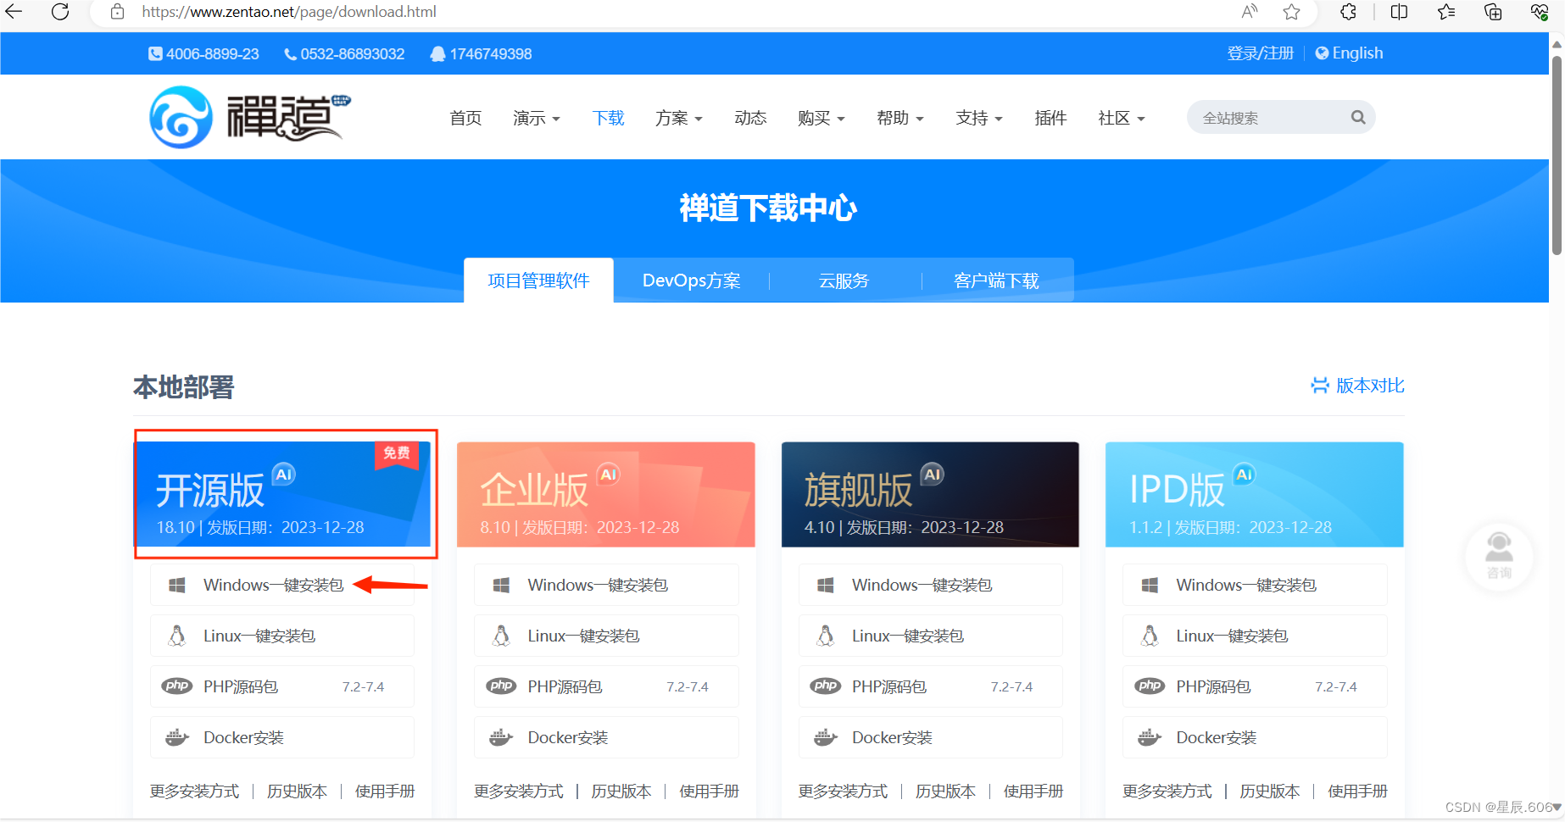
Task: Switch to the 客户端下载 tab
Action: tap(996, 280)
